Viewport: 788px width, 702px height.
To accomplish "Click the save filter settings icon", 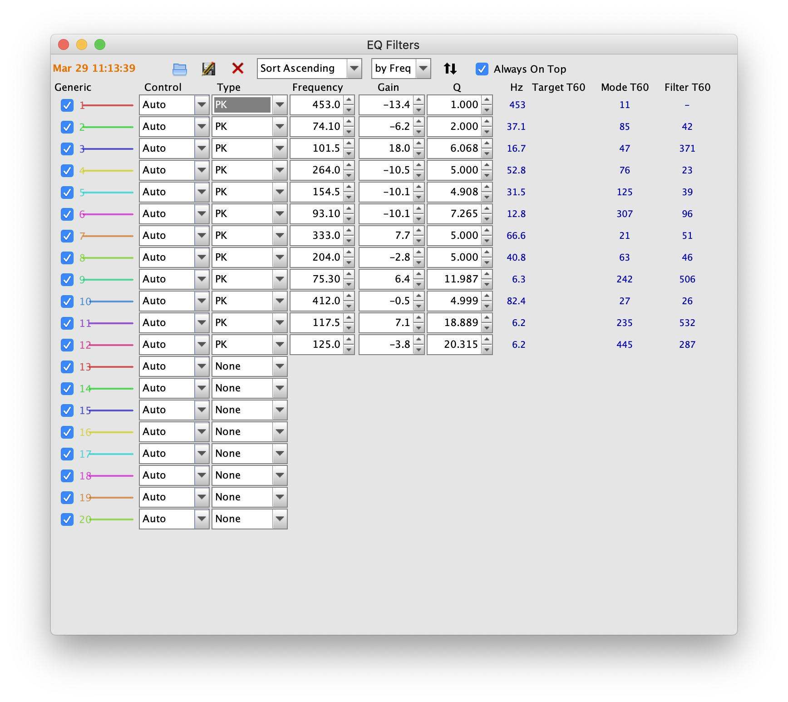I will coord(208,69).
